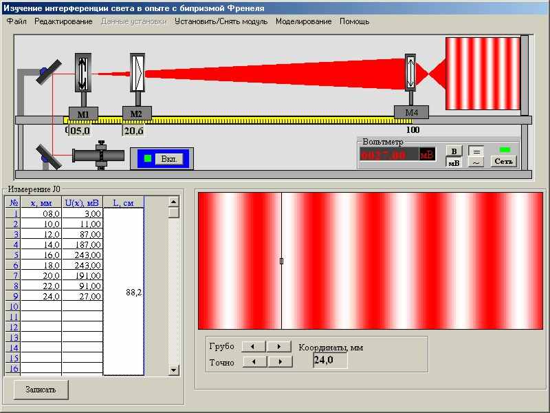Click cell with x value 16,0
Viewport: 550px width, 413px height.
click(41, 255)
